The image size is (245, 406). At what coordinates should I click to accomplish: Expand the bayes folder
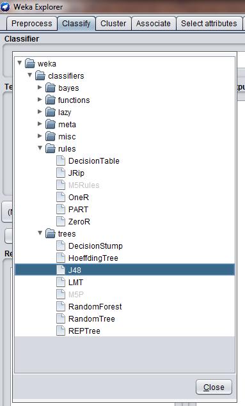pyautogui.click(x=40, y=87)
